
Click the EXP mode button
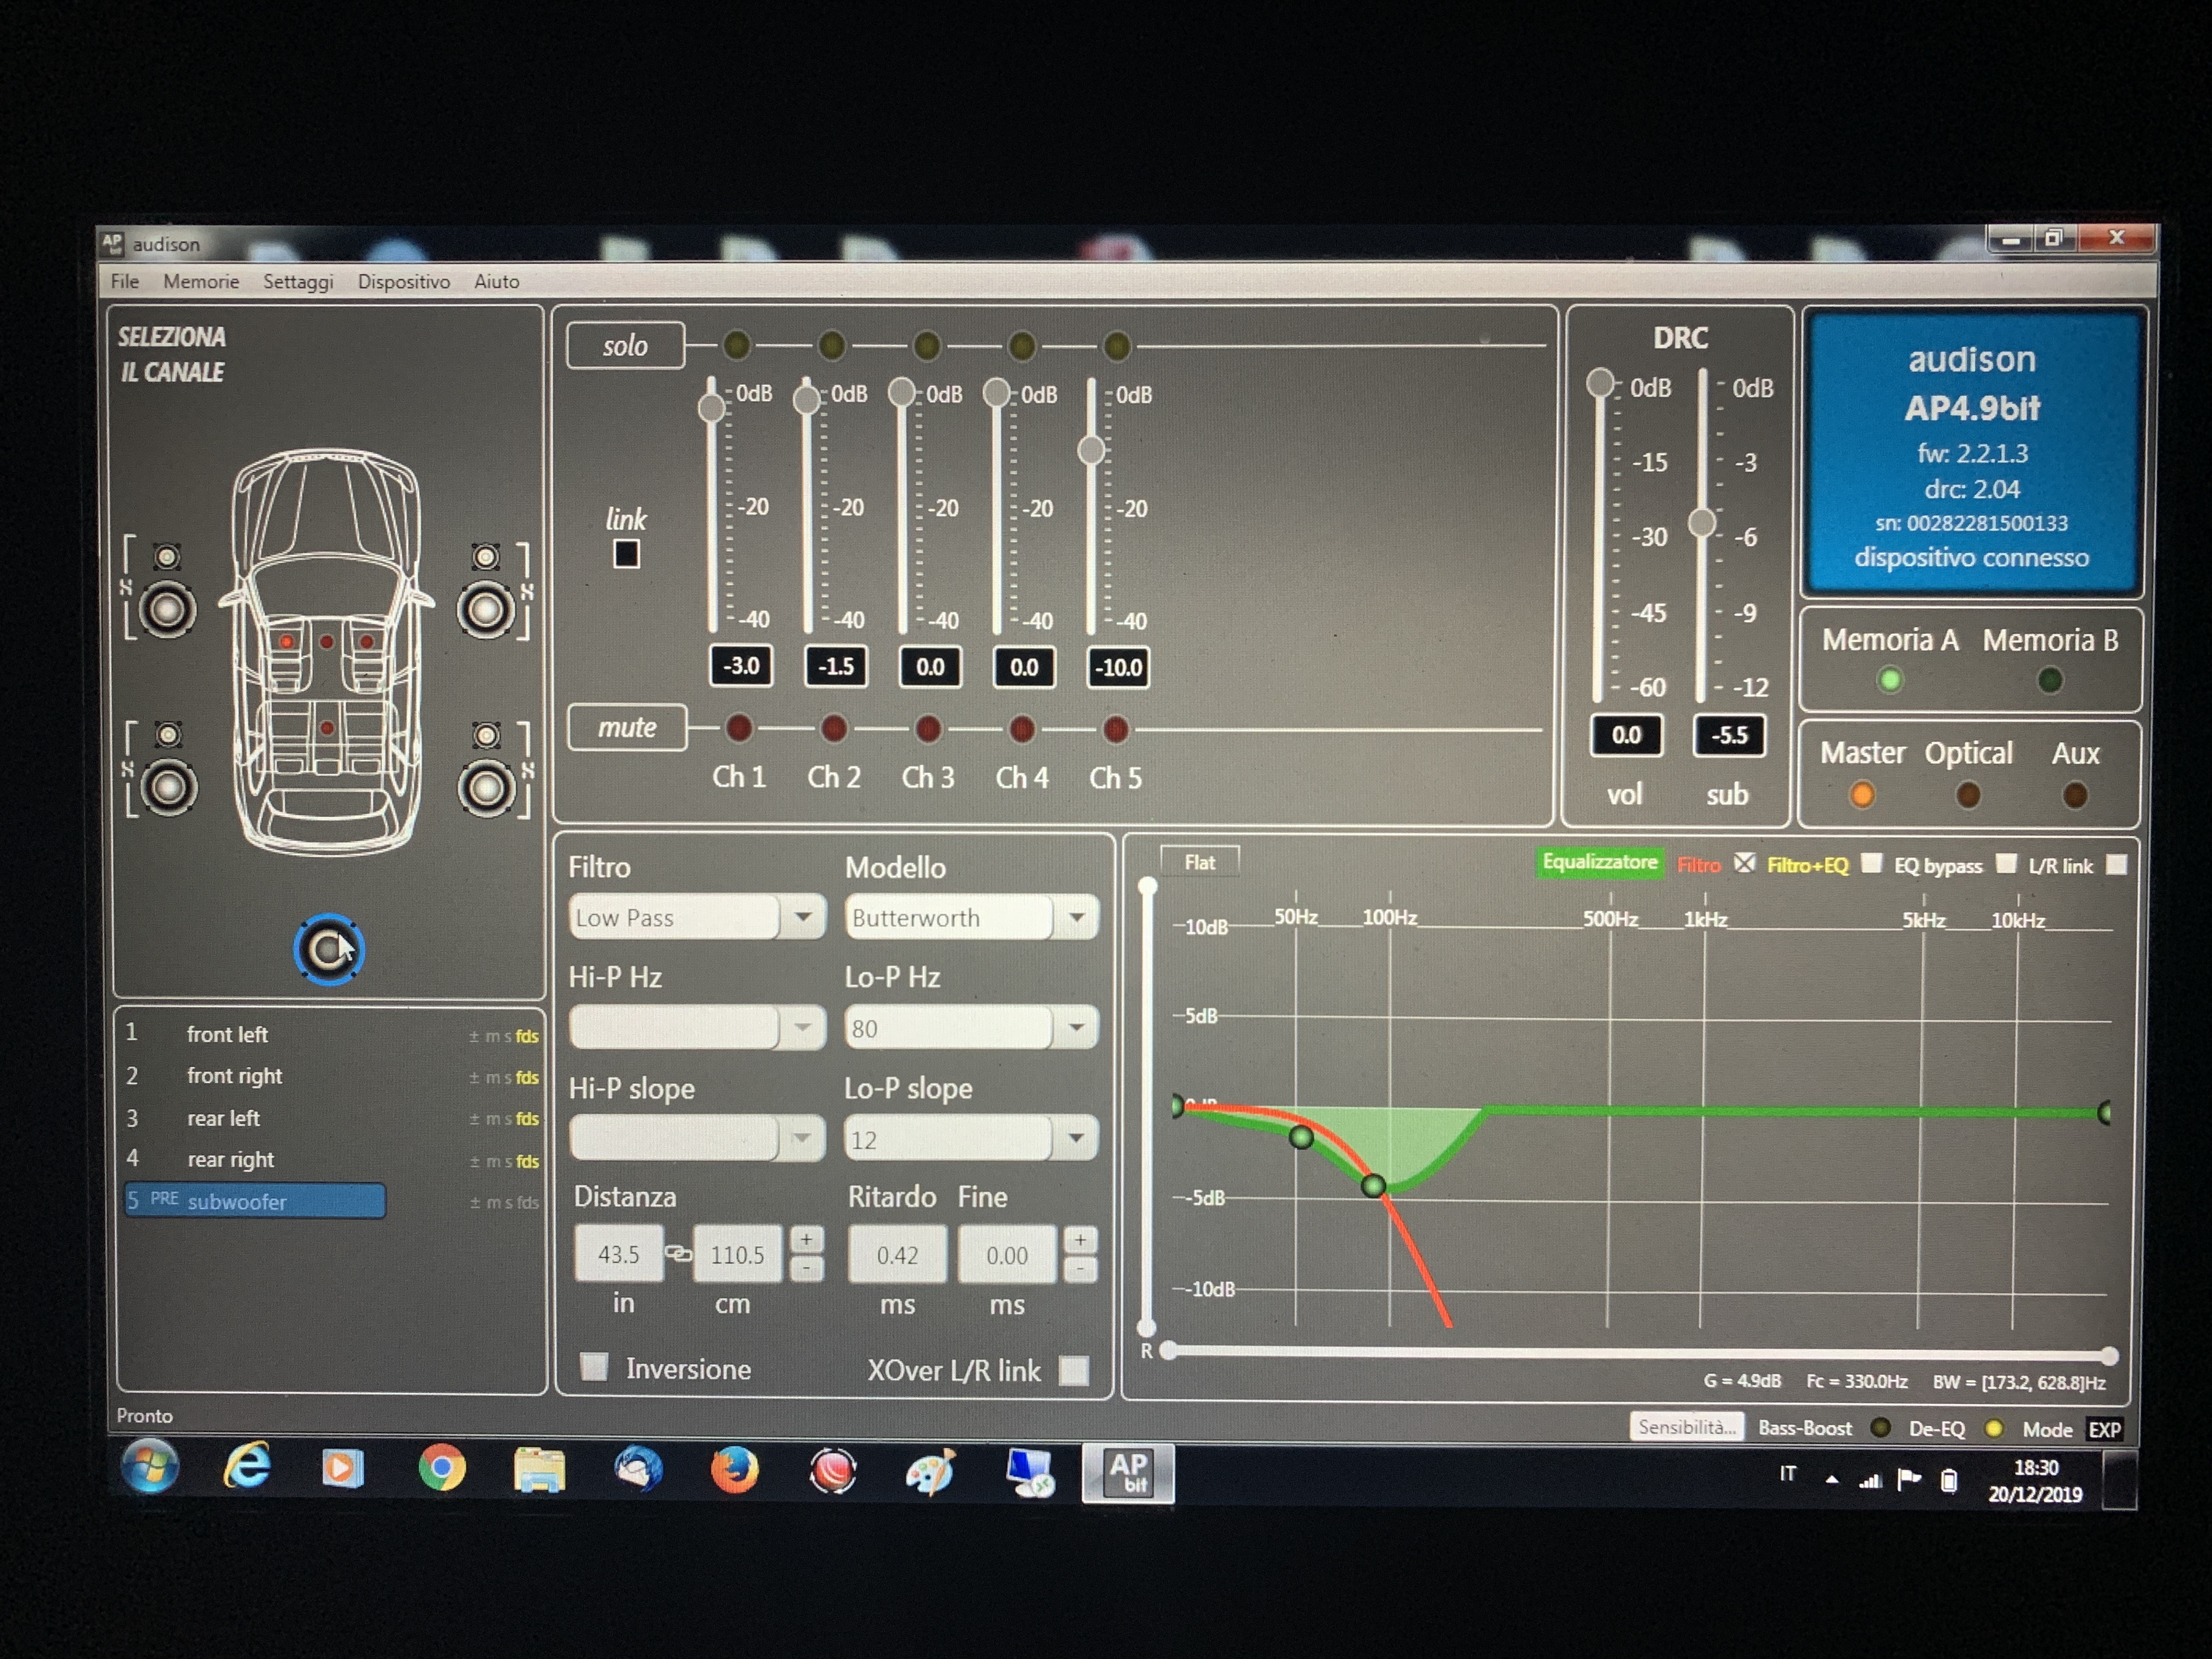(2104, 1429)
